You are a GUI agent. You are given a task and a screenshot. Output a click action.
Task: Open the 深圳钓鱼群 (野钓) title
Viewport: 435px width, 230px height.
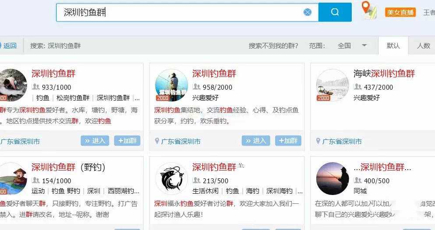tap(68, 167)
